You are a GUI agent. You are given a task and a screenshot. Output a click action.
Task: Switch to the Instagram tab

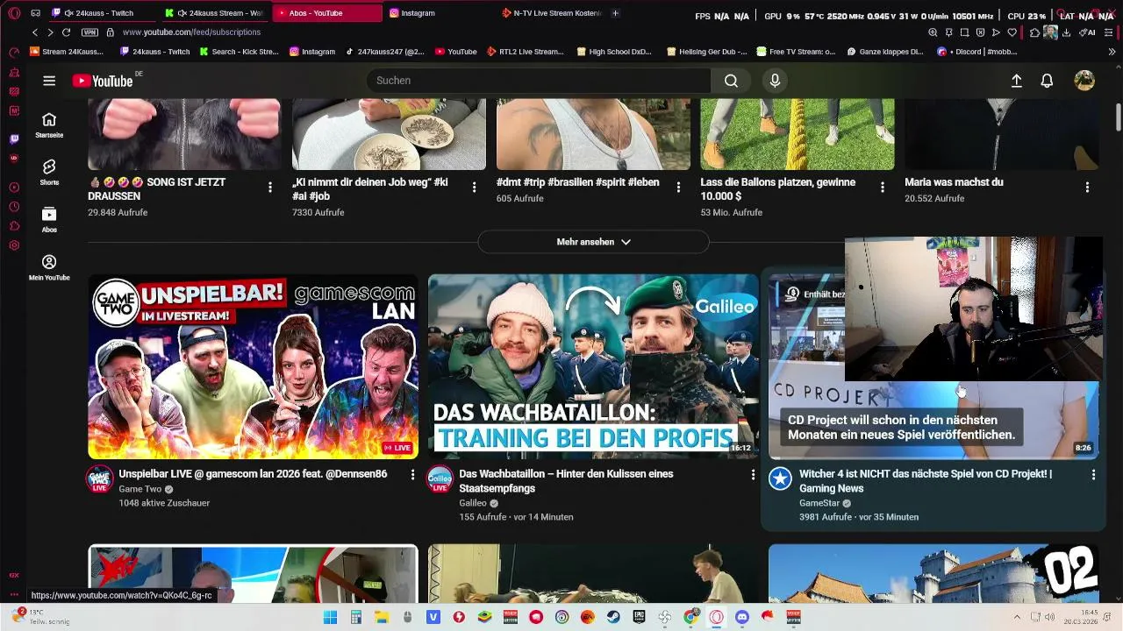tap(439, 13)
